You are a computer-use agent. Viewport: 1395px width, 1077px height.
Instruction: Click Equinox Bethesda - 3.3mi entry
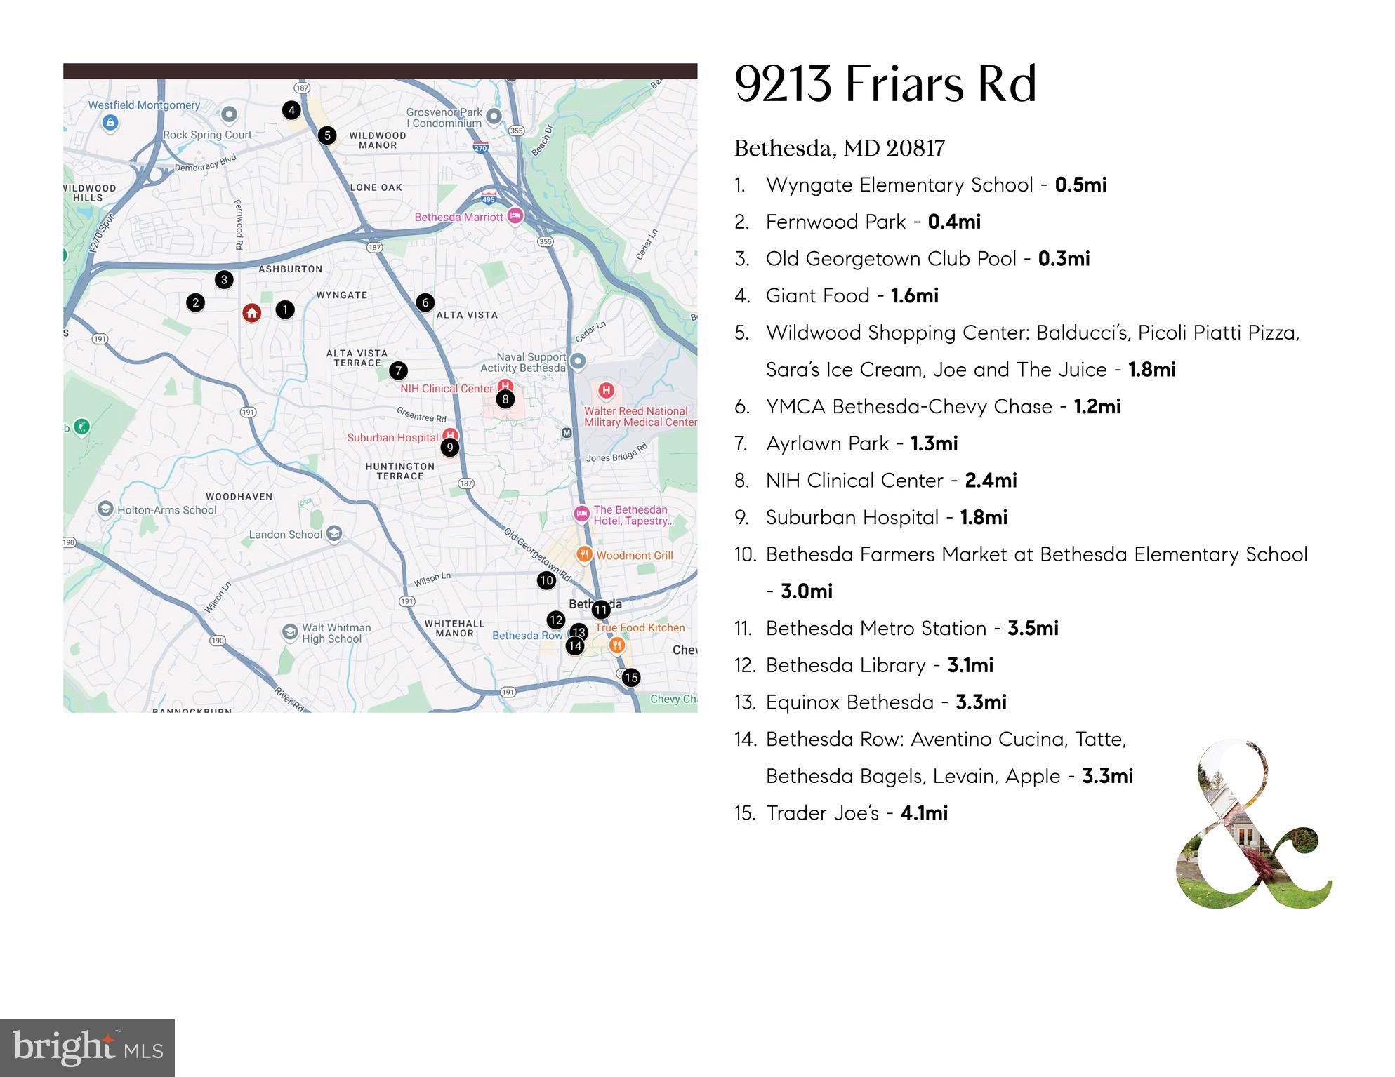(871, 702)
